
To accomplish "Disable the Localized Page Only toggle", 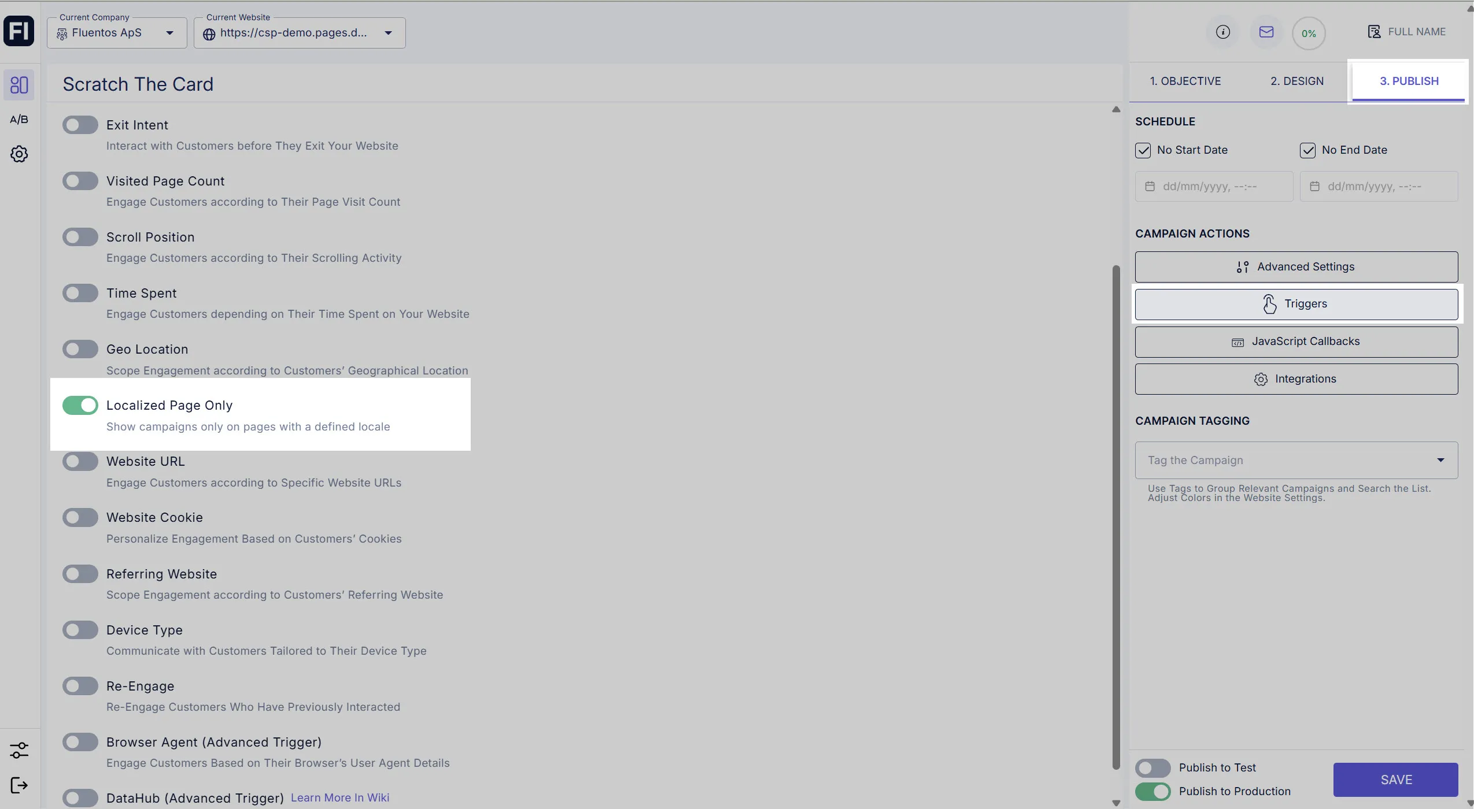I will point(80,406).
